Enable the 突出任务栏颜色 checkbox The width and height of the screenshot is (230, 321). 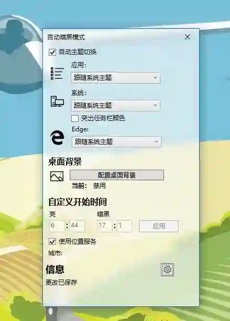(x=75, y=118)
